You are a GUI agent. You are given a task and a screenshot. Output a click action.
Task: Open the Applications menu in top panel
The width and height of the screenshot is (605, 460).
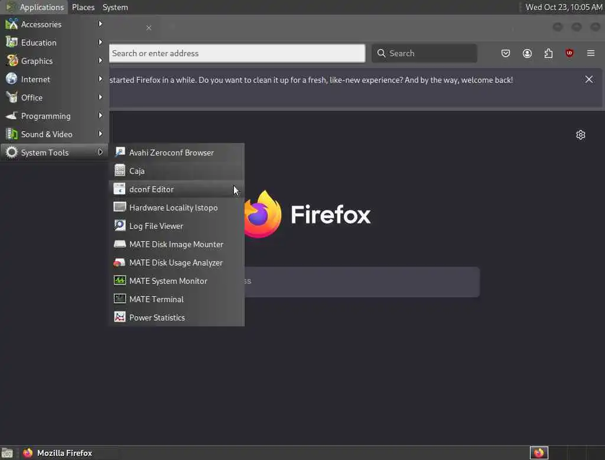pyautogui.click(x=35, y=7)
